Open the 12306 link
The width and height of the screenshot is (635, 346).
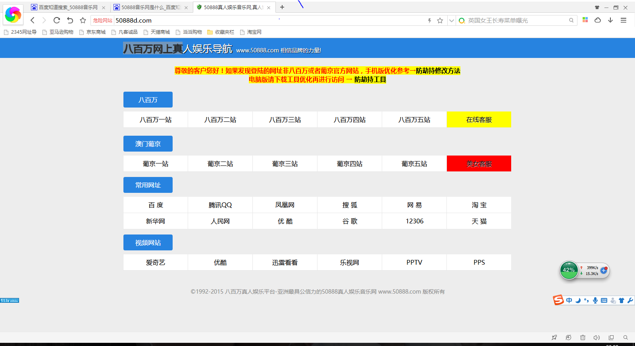(x=414, y=221)
